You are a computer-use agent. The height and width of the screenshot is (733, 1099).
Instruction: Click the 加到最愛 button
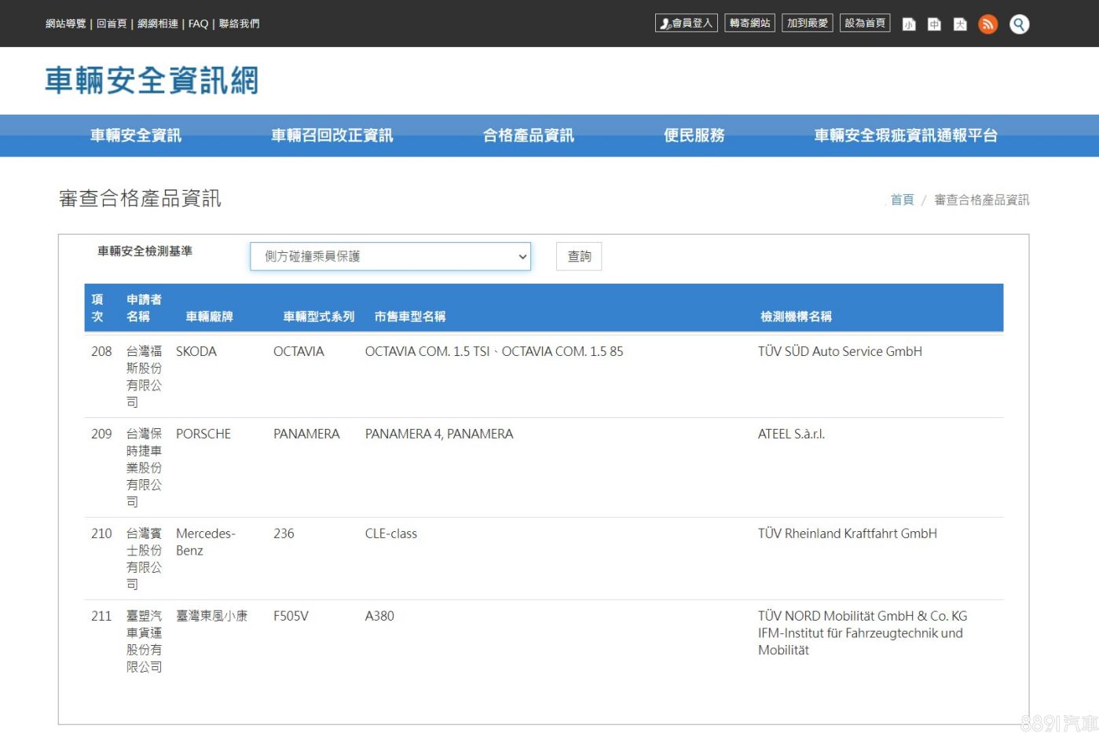(807, 24)
